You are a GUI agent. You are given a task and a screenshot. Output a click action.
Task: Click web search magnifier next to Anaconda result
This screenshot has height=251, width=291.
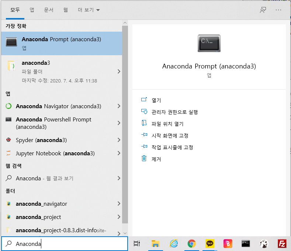point(8,178)
